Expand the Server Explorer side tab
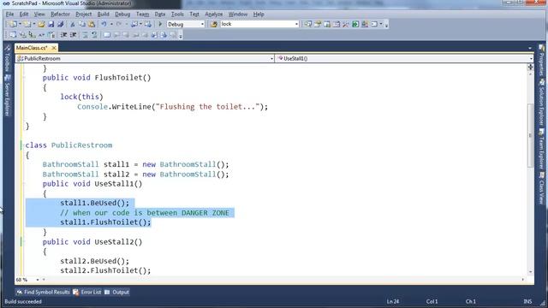The image size is (548, 308). coord(8,96)
